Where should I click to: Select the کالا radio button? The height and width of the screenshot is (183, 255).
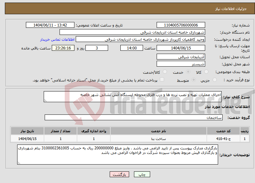coord(206,72)
